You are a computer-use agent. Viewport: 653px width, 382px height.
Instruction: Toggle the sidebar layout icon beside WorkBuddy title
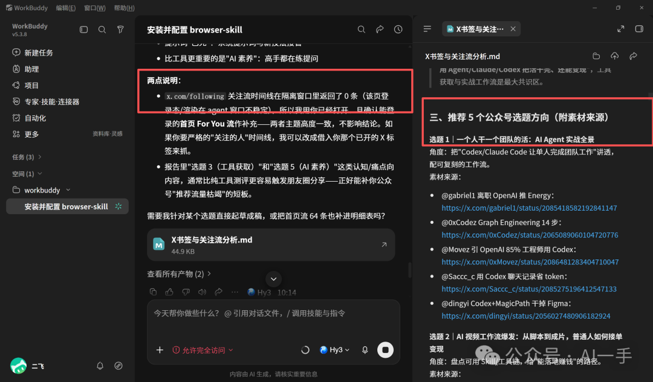pos(83,30)
